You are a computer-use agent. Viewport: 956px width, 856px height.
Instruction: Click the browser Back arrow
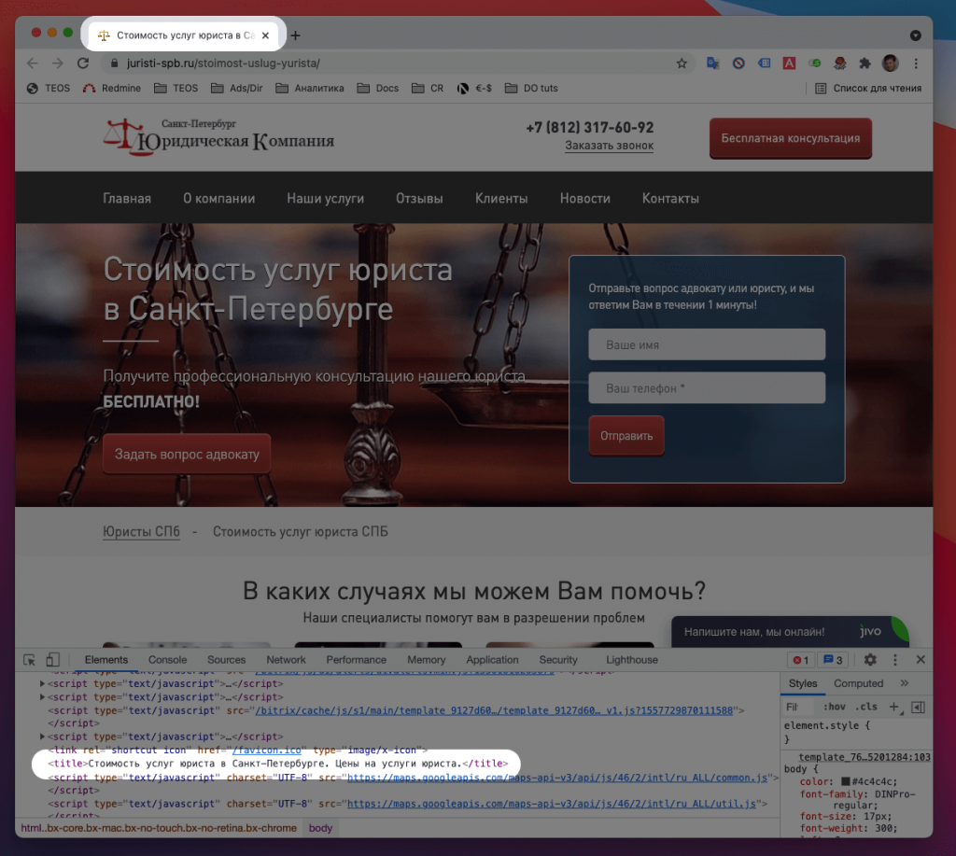(x=33, y=63)
